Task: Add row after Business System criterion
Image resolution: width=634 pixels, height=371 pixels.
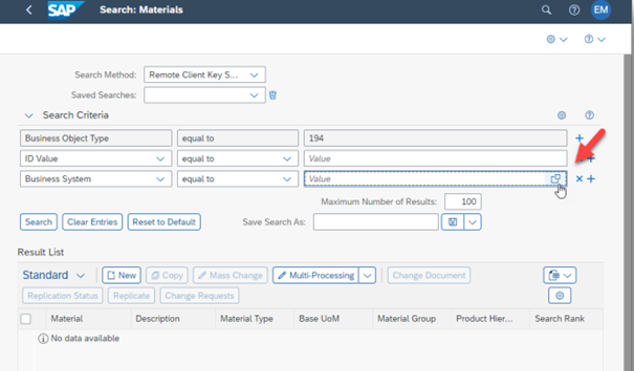Action: tap(591, 179)
